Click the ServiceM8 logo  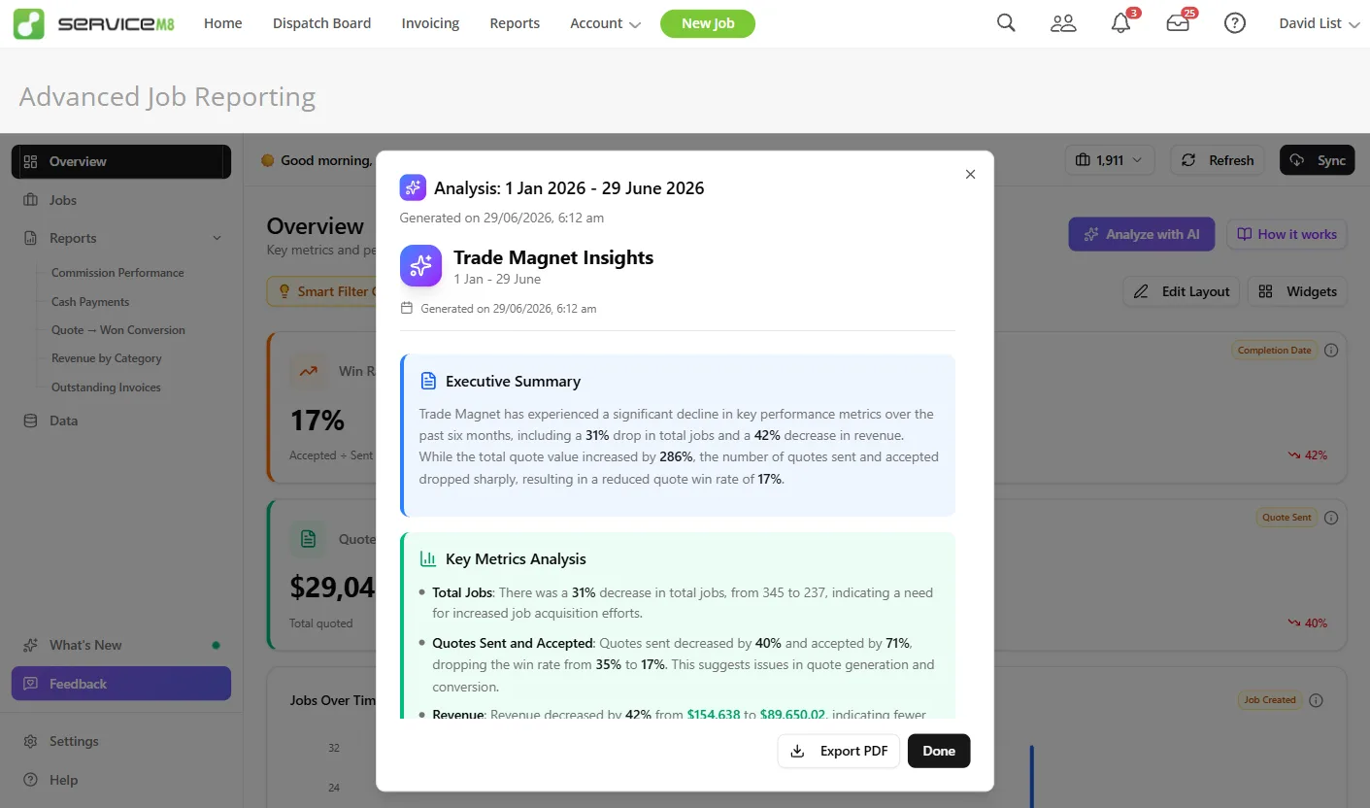95,23
